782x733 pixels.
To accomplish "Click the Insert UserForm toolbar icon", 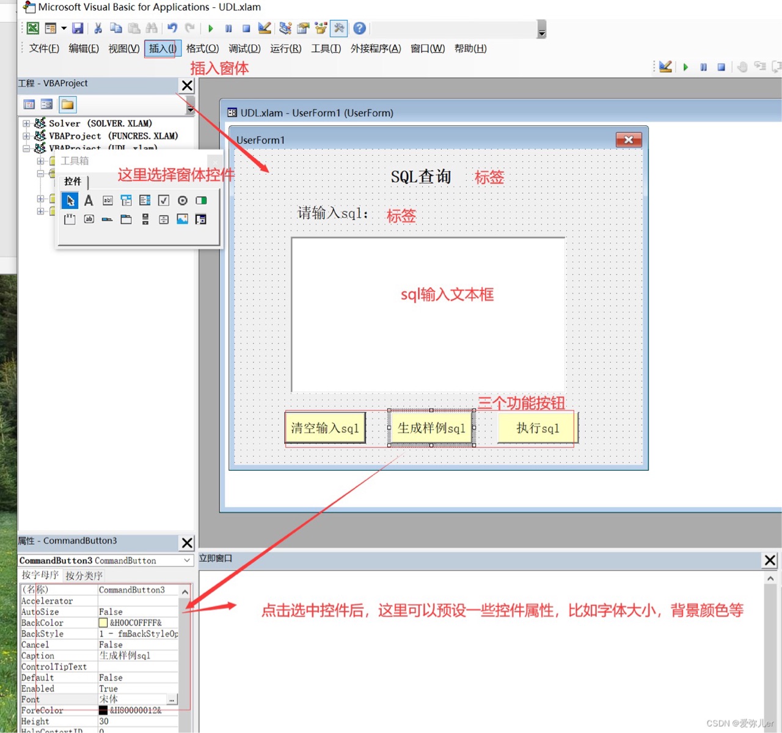I will pyautogui.click(x=51, y=28).
